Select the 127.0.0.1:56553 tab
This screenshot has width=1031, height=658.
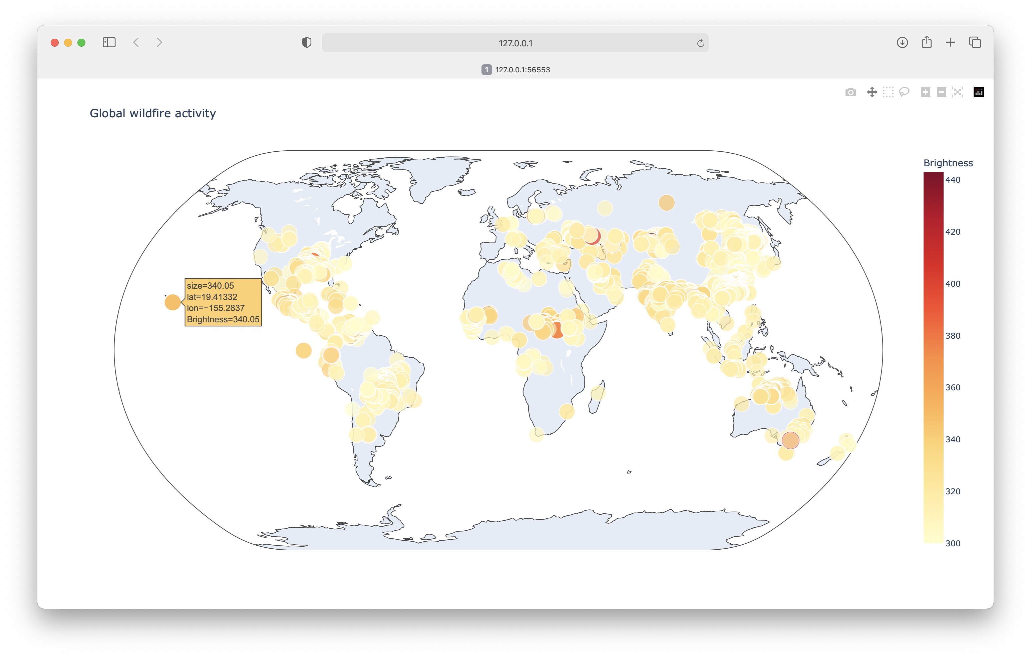pyautogui.click(x=515, y=70)
